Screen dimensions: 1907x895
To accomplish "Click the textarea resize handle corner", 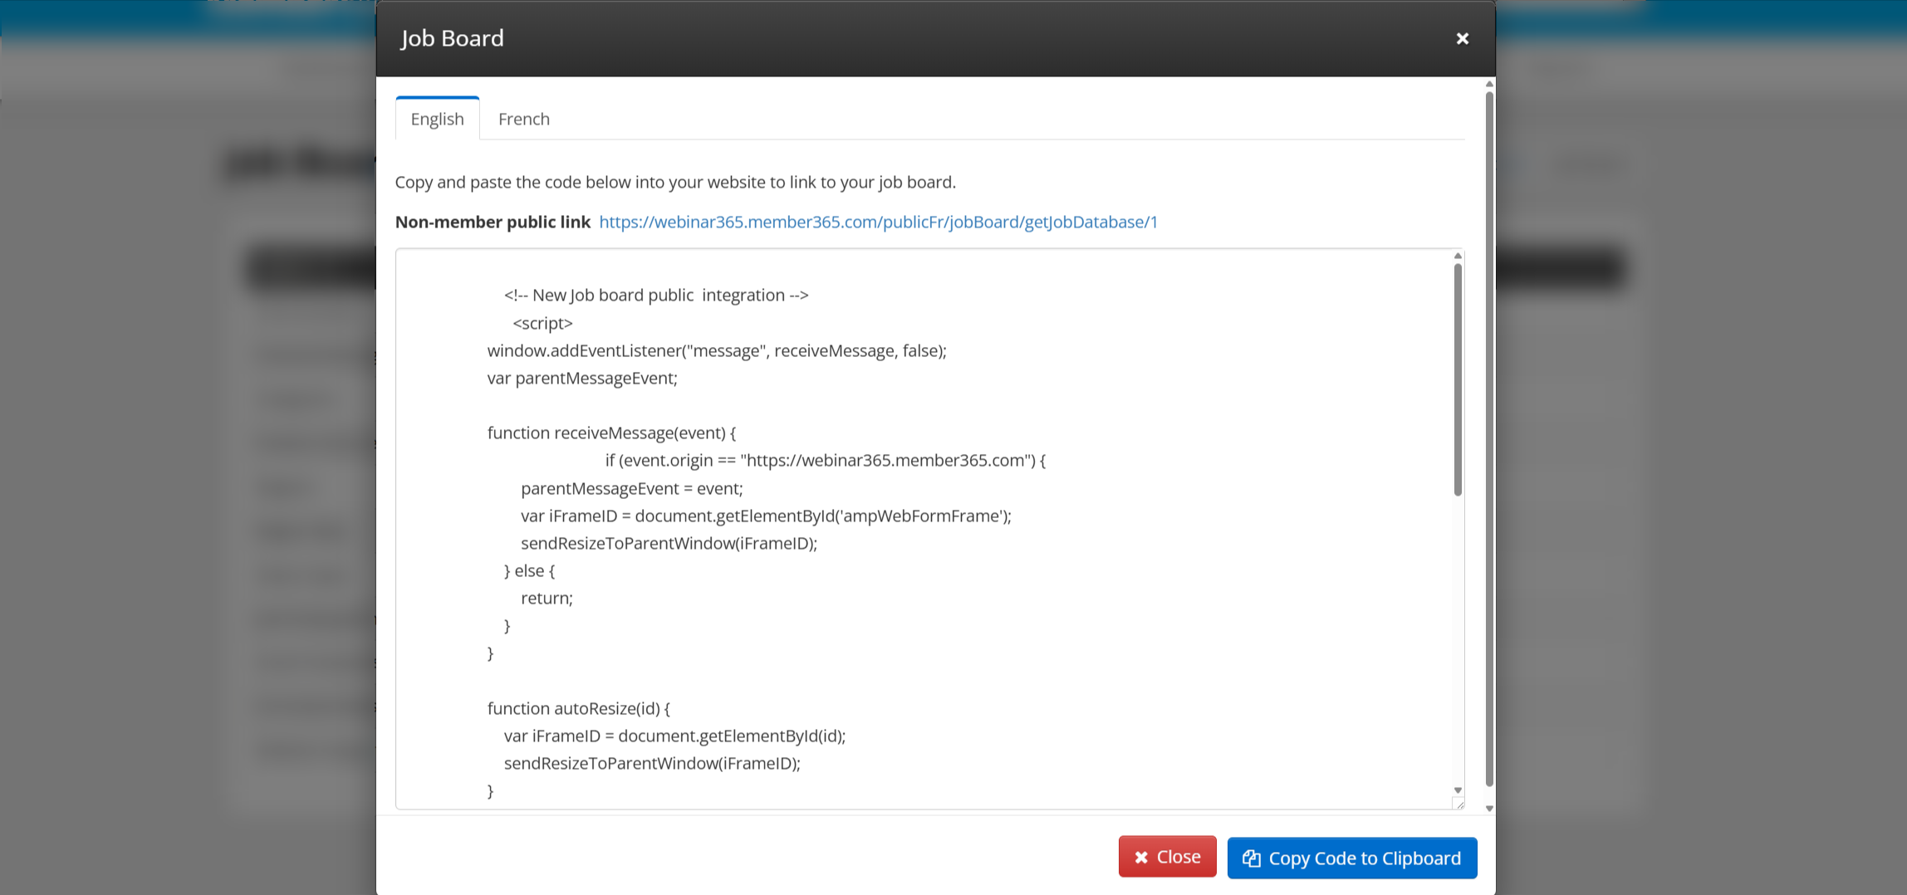I will 1459,804.
